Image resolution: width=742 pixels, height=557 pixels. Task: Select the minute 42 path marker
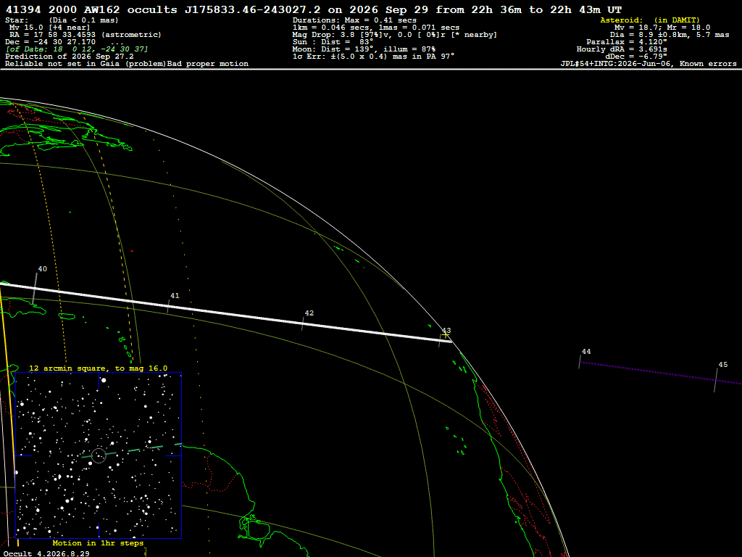302,324
